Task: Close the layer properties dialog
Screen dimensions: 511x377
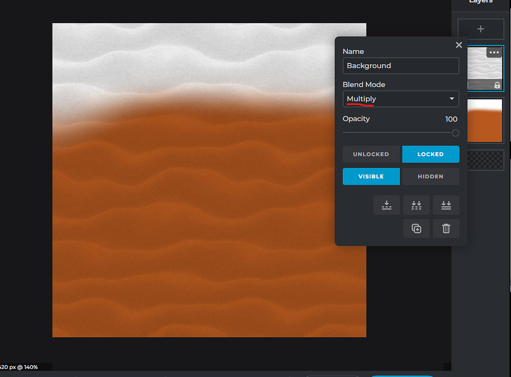Action: tap(459, 45)
